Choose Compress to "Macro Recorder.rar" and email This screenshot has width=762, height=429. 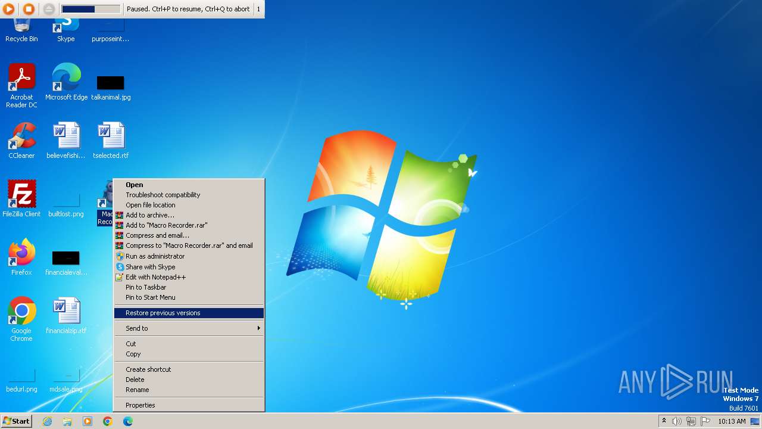click(189, 245)
